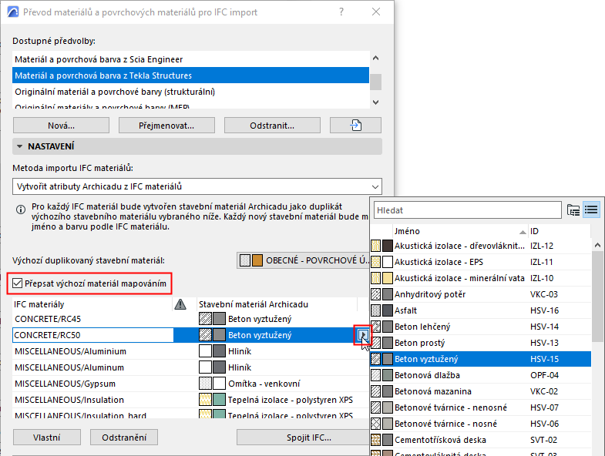Select preset Materiál a povrchová barva z Scia Engineer
The height and width of the screenshot is (456, 605).
190,59
